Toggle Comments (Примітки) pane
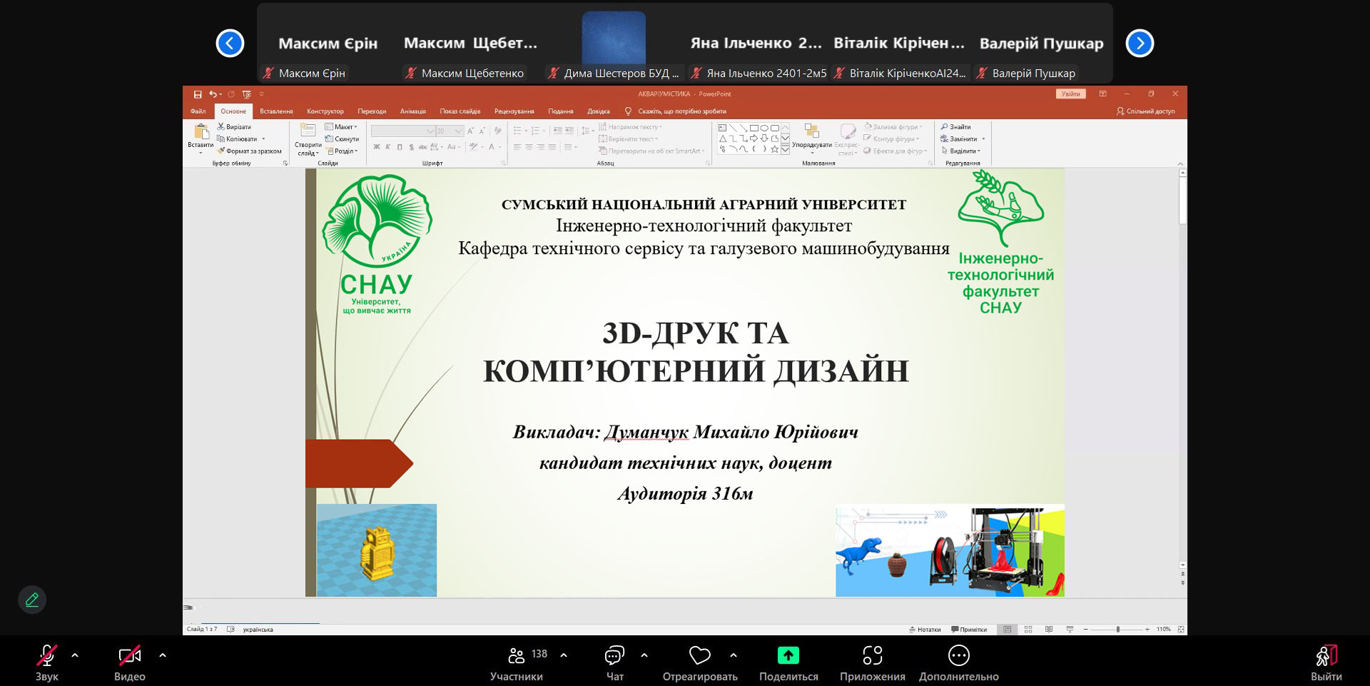 [x=969, y=629]
